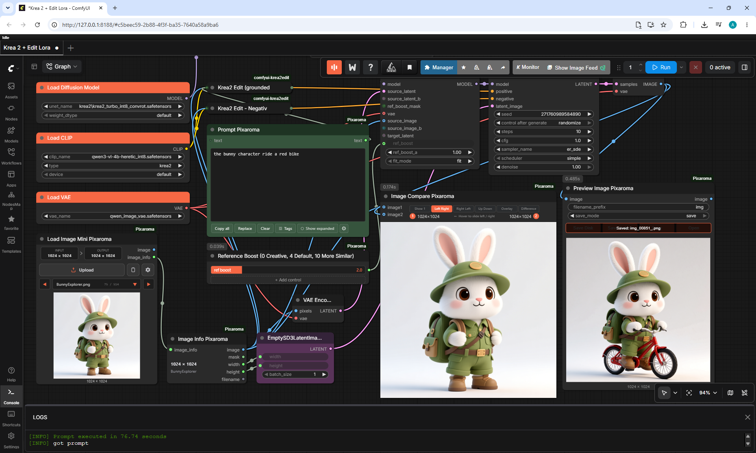The width and height of the screenshot is (756, 453).
Task: Click the bookmark toolbar icon
Action: point(409,67)
